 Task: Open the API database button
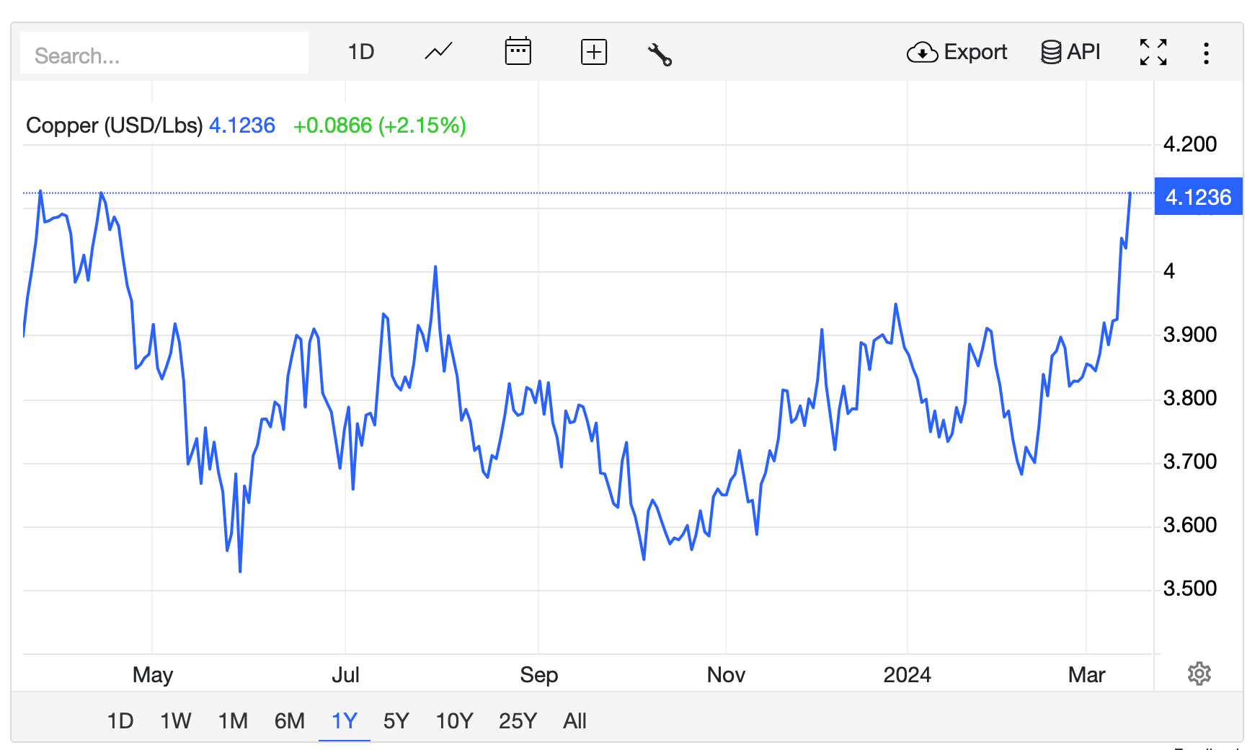click(1070, 52)
